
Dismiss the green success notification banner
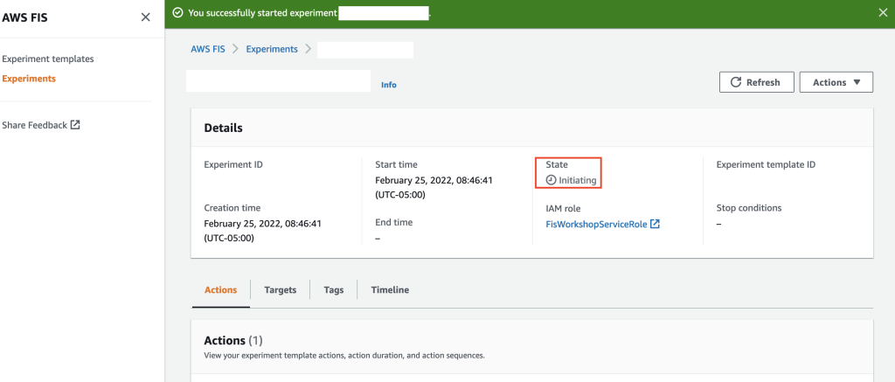883,12
